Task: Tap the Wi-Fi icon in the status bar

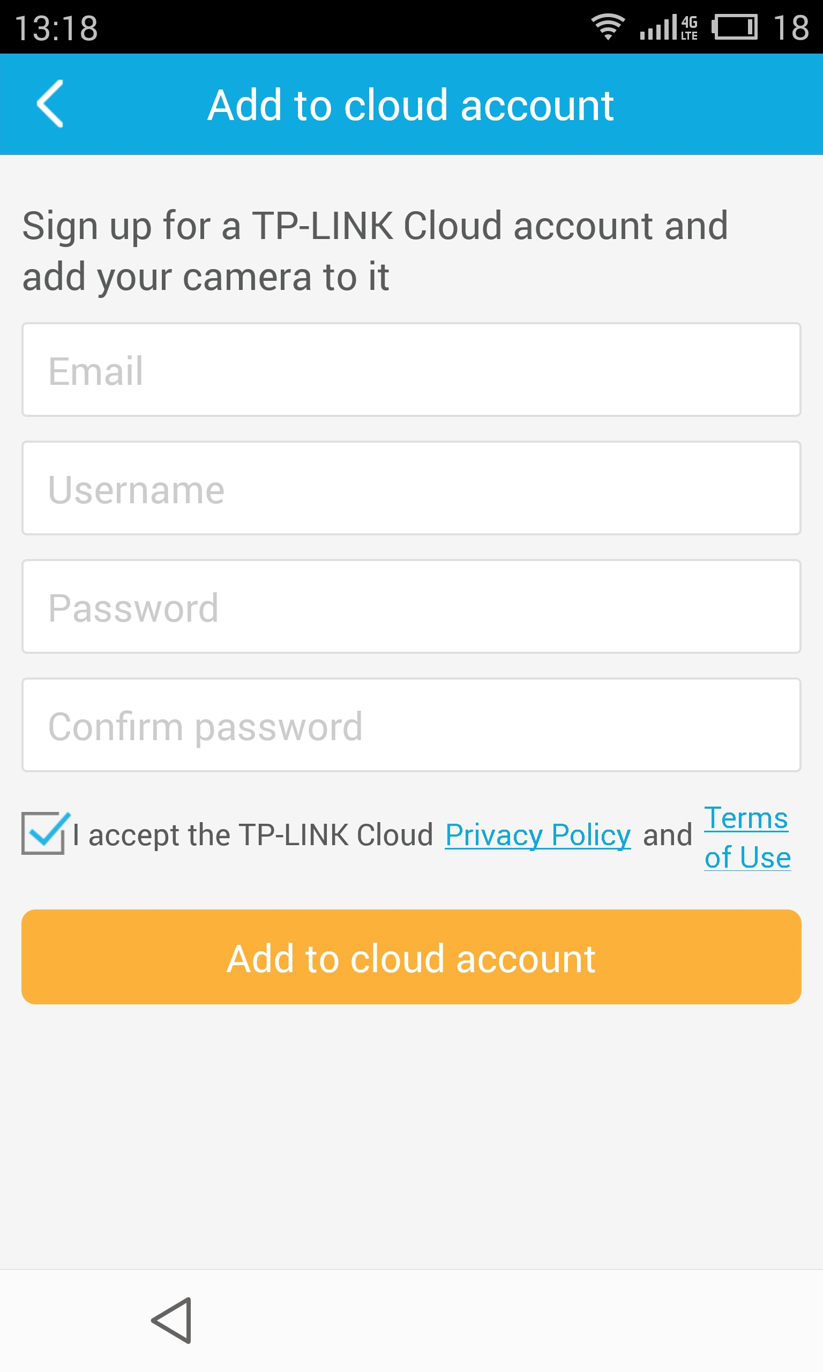Action: 608,27
